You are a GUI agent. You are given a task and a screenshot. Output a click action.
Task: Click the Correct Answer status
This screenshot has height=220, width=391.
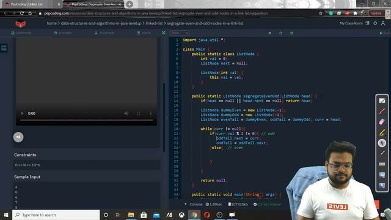click(267, 204)
